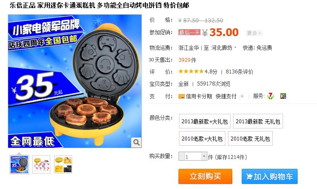Select the 2013最新款 无礼包 option
The image size is (317, 189).
258,121
